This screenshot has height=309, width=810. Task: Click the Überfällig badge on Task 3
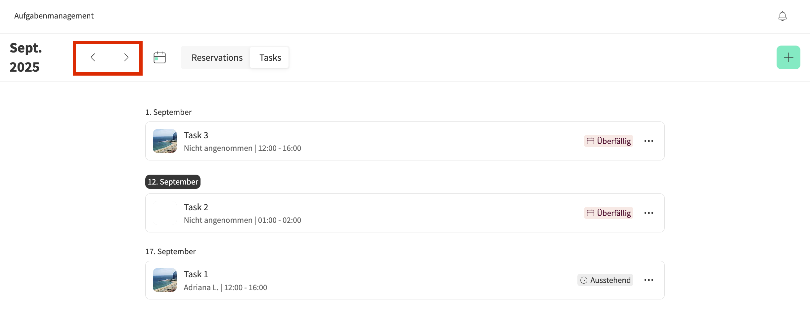(x=608, y=141)
